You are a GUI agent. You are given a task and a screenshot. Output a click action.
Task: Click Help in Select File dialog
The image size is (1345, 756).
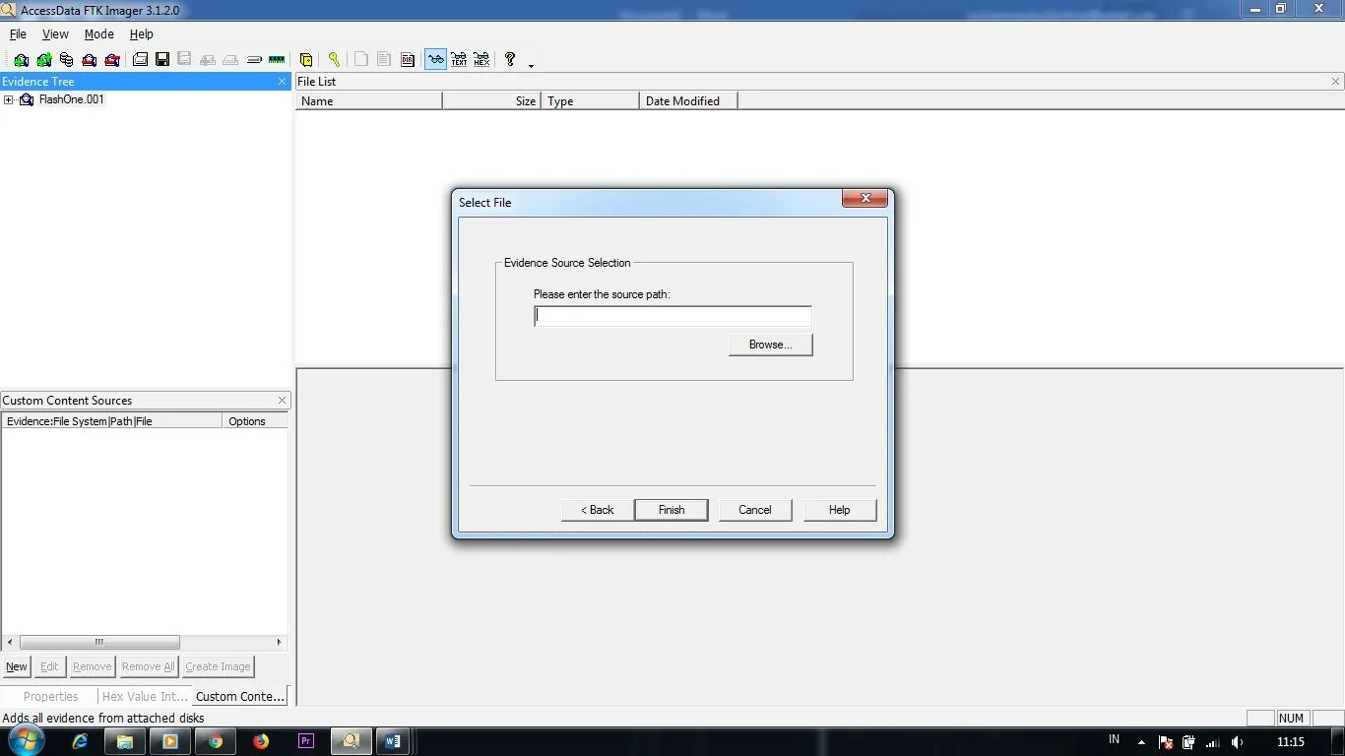click(x=839, y=510)
